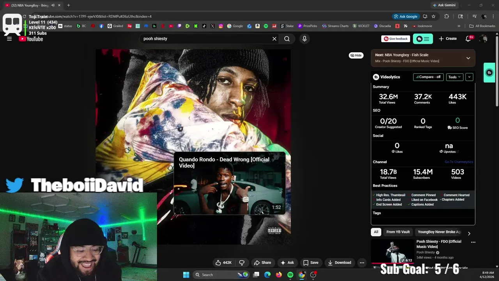Open the account avatar menu
This screenshot has width=499, height=281.
[484, 39]
